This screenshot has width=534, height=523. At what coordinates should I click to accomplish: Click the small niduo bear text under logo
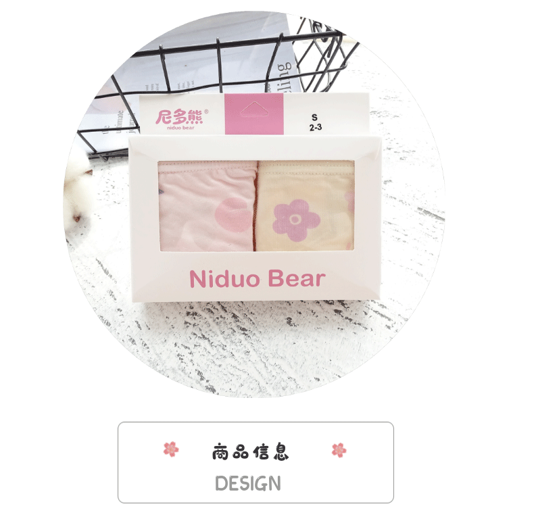(180, 128)
